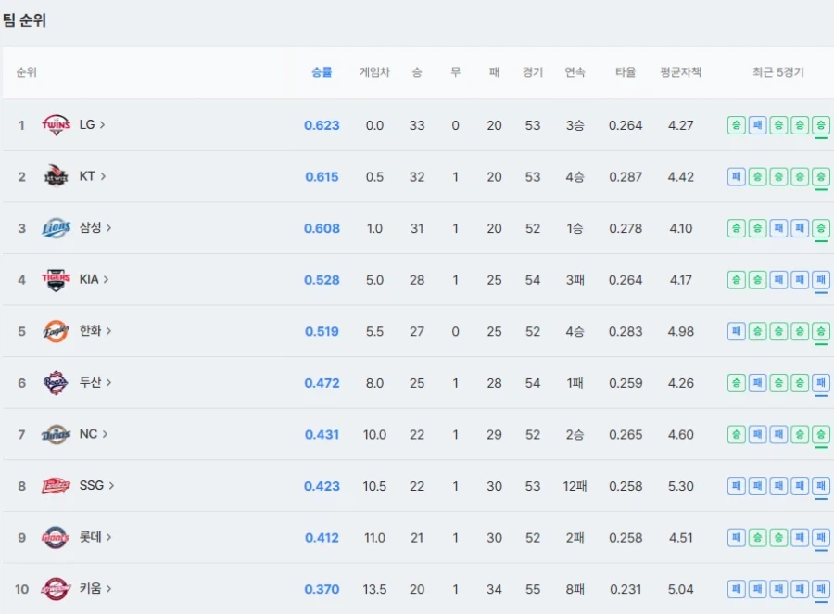The image size is (834, 614).
Task: Click NC's games behind value 10.0
Action: pyautogui.click(x=374, y=435)
